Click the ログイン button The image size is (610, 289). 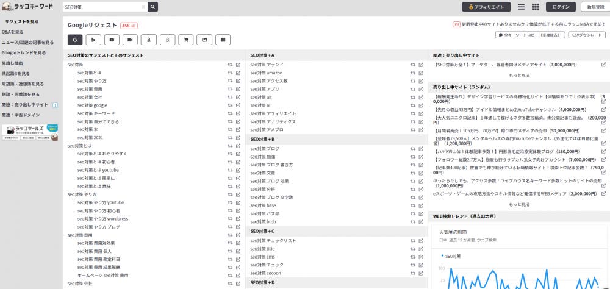[x=561, y=7]
